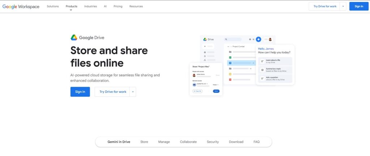Click the user avatar in the Drive illustration header

(x=270, y=39)
